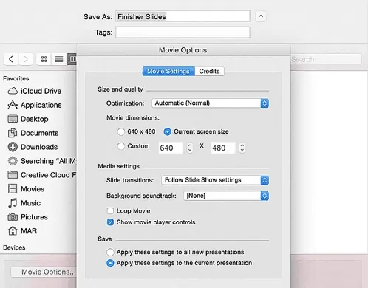Switch to the Movie Settings tab
The height and width of the screenshot is (288, 368).
pyautogui.click(x=168, y=71)
